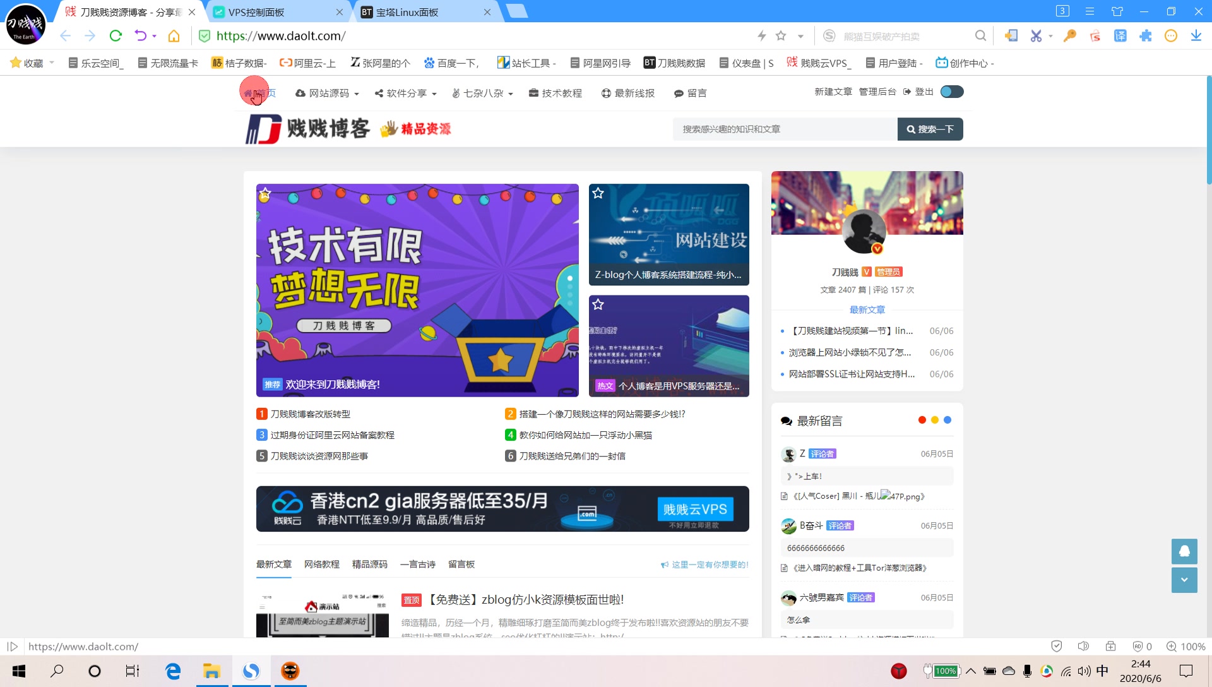Open the translate tool in browser toolbar

tap(1120, 36)
